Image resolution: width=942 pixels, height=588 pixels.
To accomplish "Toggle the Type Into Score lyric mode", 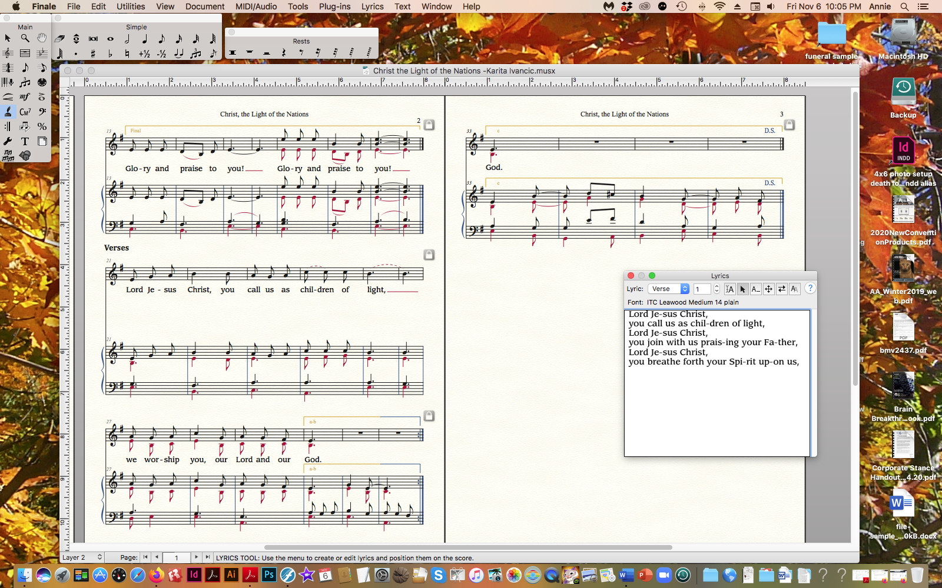I will click(729, 289).
